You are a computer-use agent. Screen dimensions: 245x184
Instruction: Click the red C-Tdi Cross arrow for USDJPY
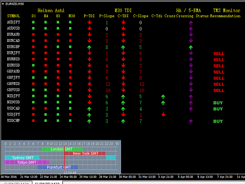(163, 114)
